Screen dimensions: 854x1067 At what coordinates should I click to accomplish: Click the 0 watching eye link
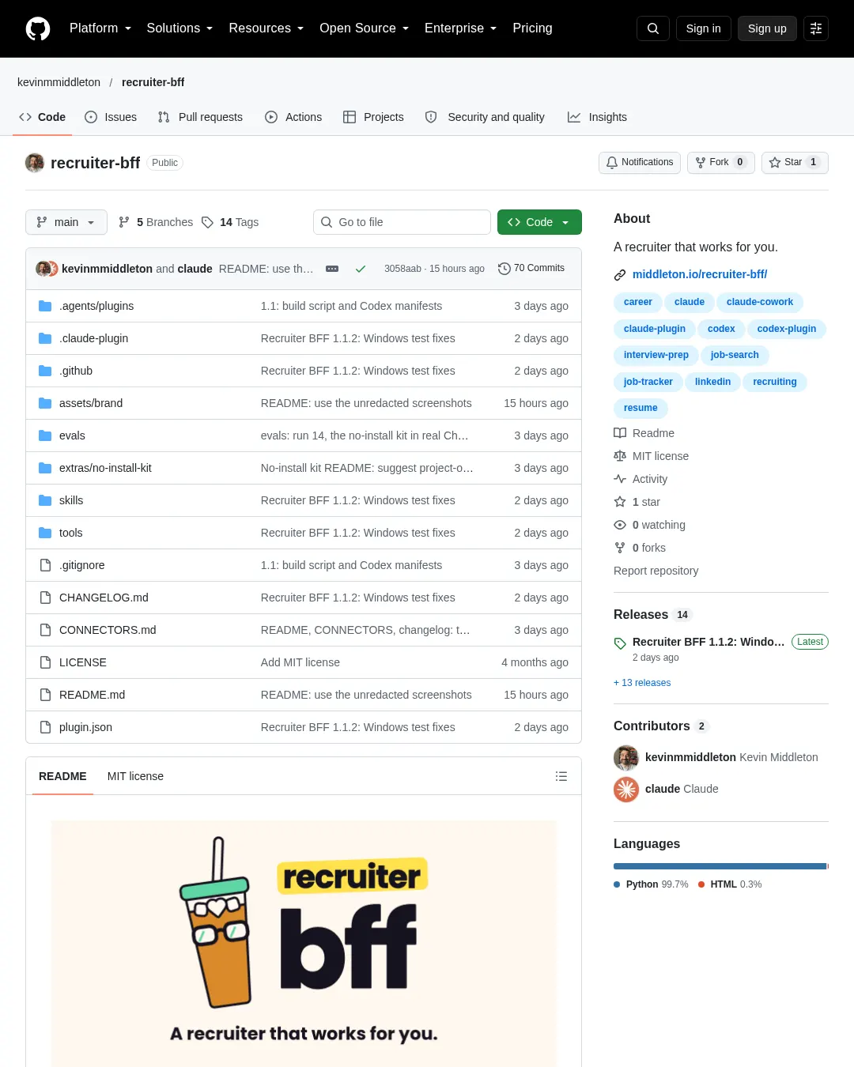[650, 525]
